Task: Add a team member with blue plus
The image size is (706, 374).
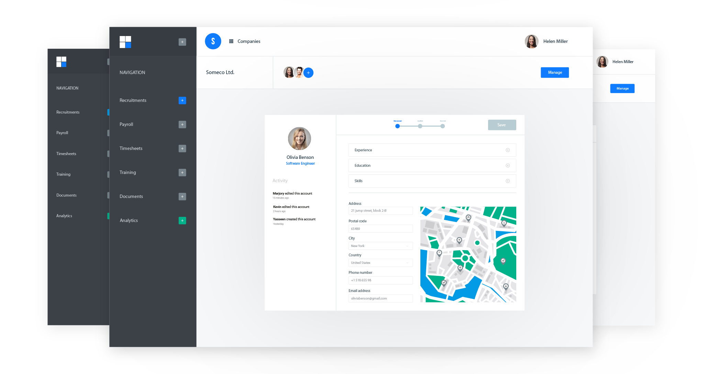Action: click(x=308, y=73)
